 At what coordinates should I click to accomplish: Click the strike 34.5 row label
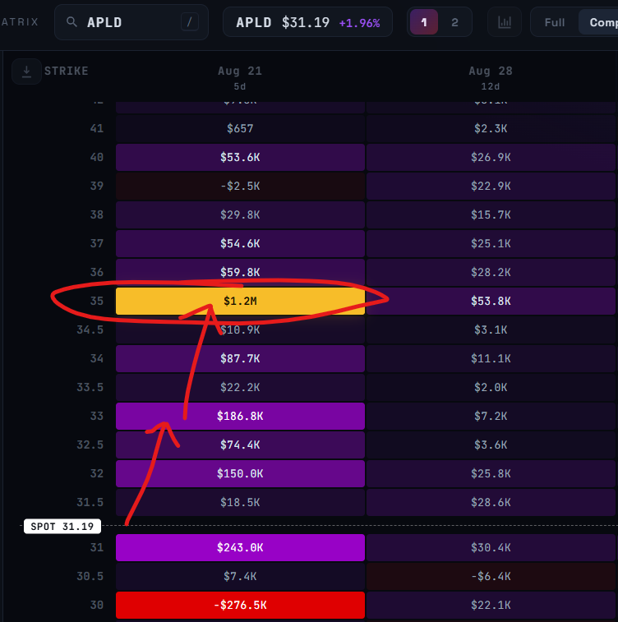point(90,329)
